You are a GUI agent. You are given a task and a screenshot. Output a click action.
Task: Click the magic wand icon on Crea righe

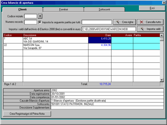tap(118, 22)
